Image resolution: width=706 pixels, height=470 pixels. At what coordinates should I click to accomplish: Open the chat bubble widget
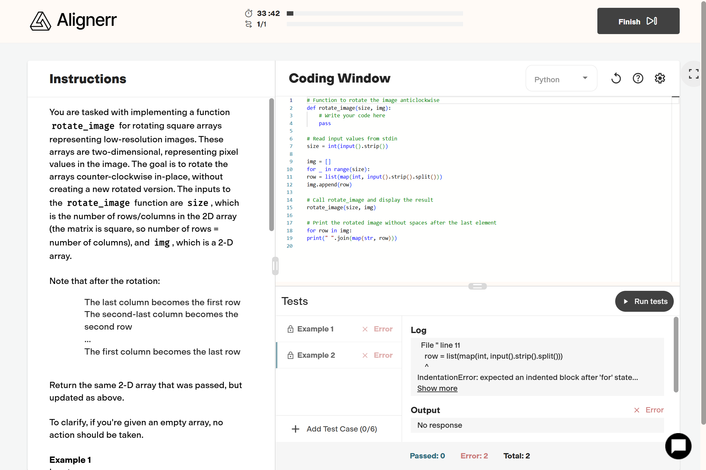point(678,446)
